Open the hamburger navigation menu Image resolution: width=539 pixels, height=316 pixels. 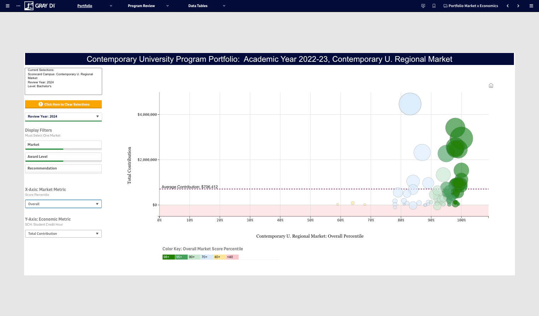[x=7, y=6]
